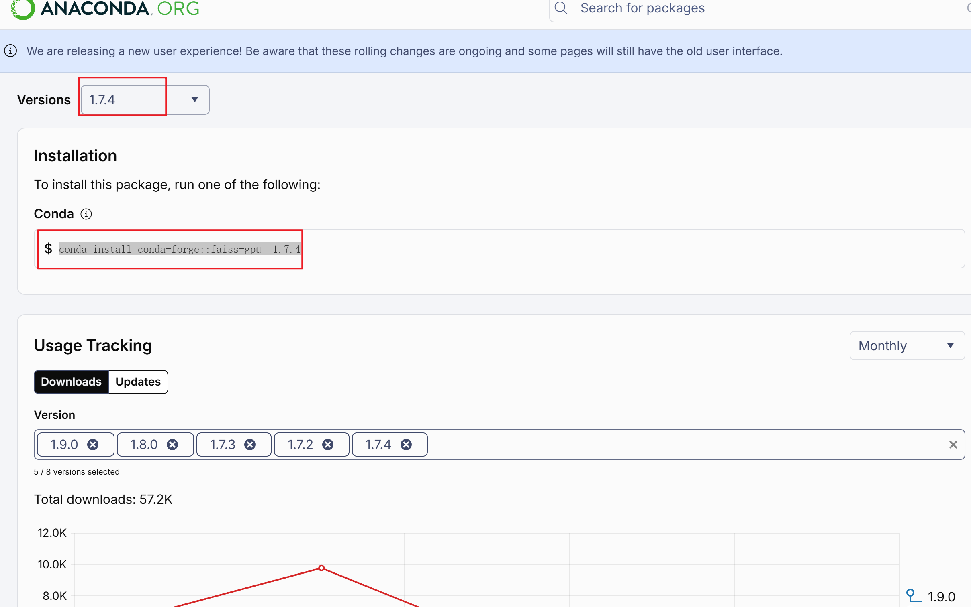Remove version 1.9.0 chip
971x607 pixels.
coord(93,445)
